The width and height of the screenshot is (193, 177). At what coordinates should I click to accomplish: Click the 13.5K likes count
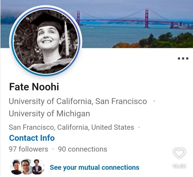click(179, 166)
